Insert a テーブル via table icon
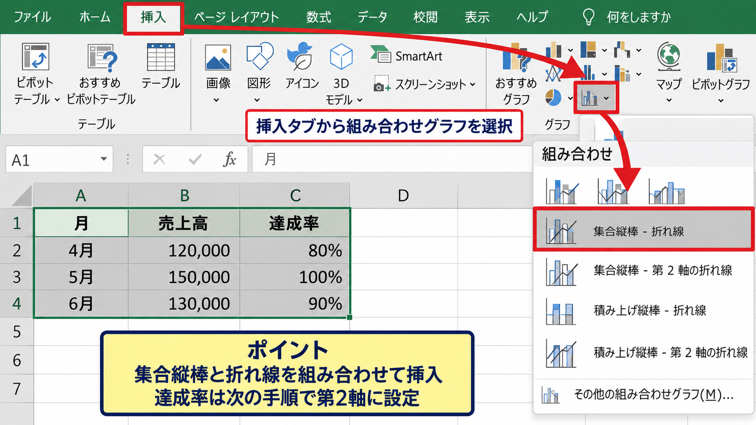Image resolution: width=756 pixels, height=425 pixels. [x=161, y=57]
